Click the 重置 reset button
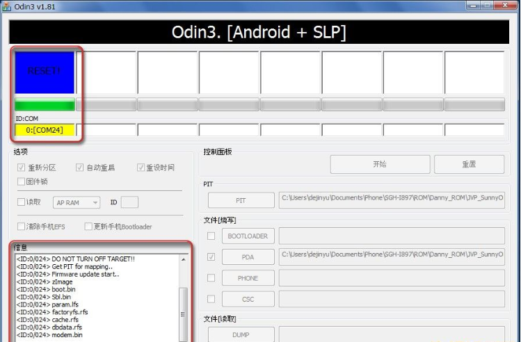This screenshot has height=342, width=521. click(469, 164)
